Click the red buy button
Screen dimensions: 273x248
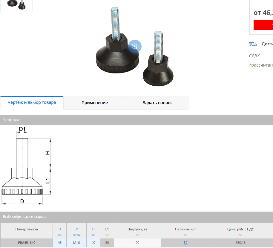263,25
